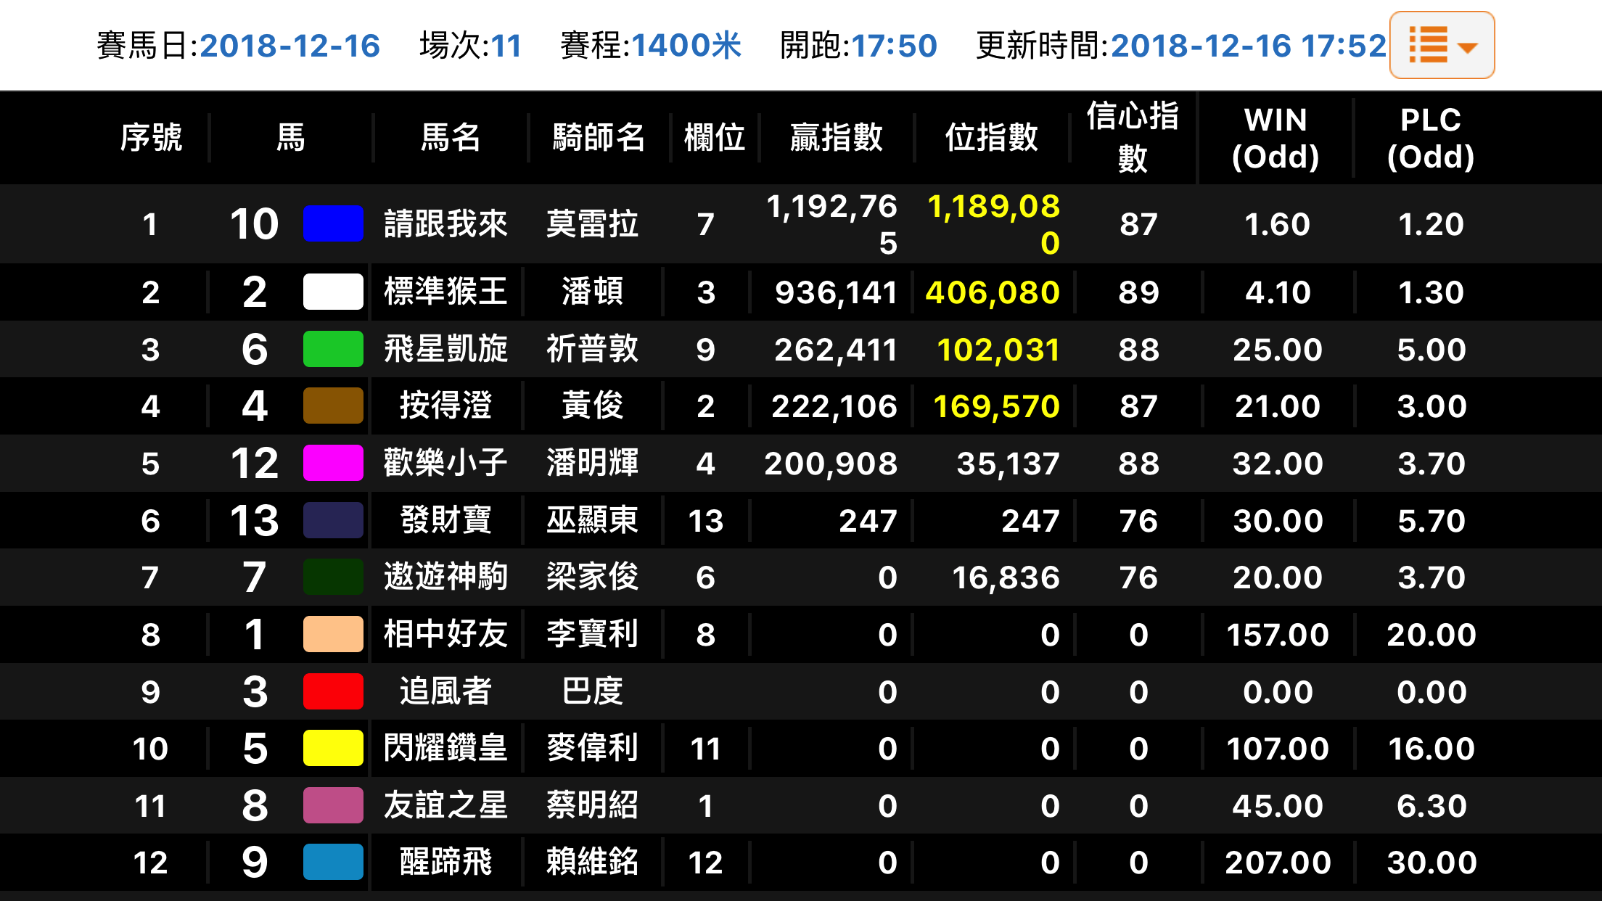Click the 位指數 column header

991,138
